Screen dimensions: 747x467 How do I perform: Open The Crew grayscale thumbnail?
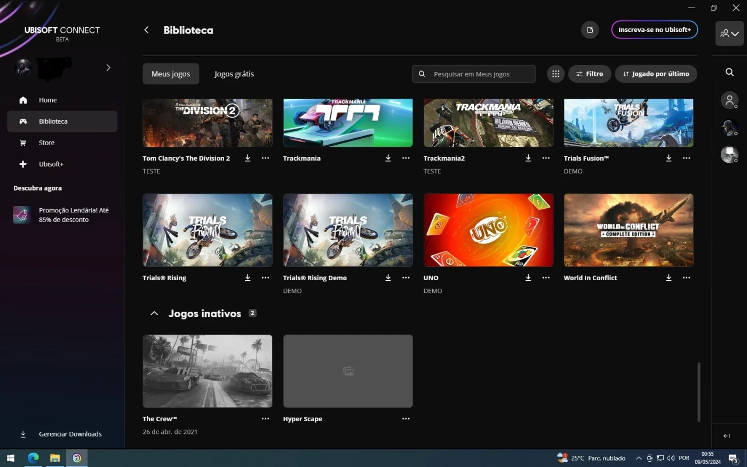point(208,371)
